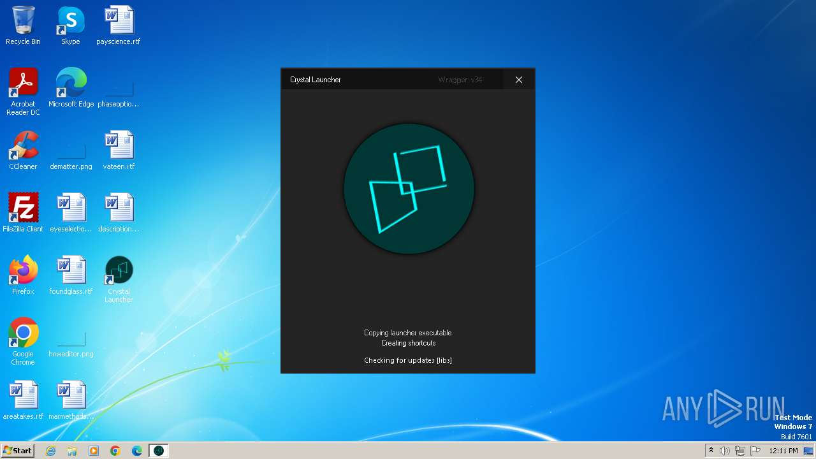The image size is (816, 459).
Task: Click the 'Creating shortcuts' status line
Action: [408, 343]
